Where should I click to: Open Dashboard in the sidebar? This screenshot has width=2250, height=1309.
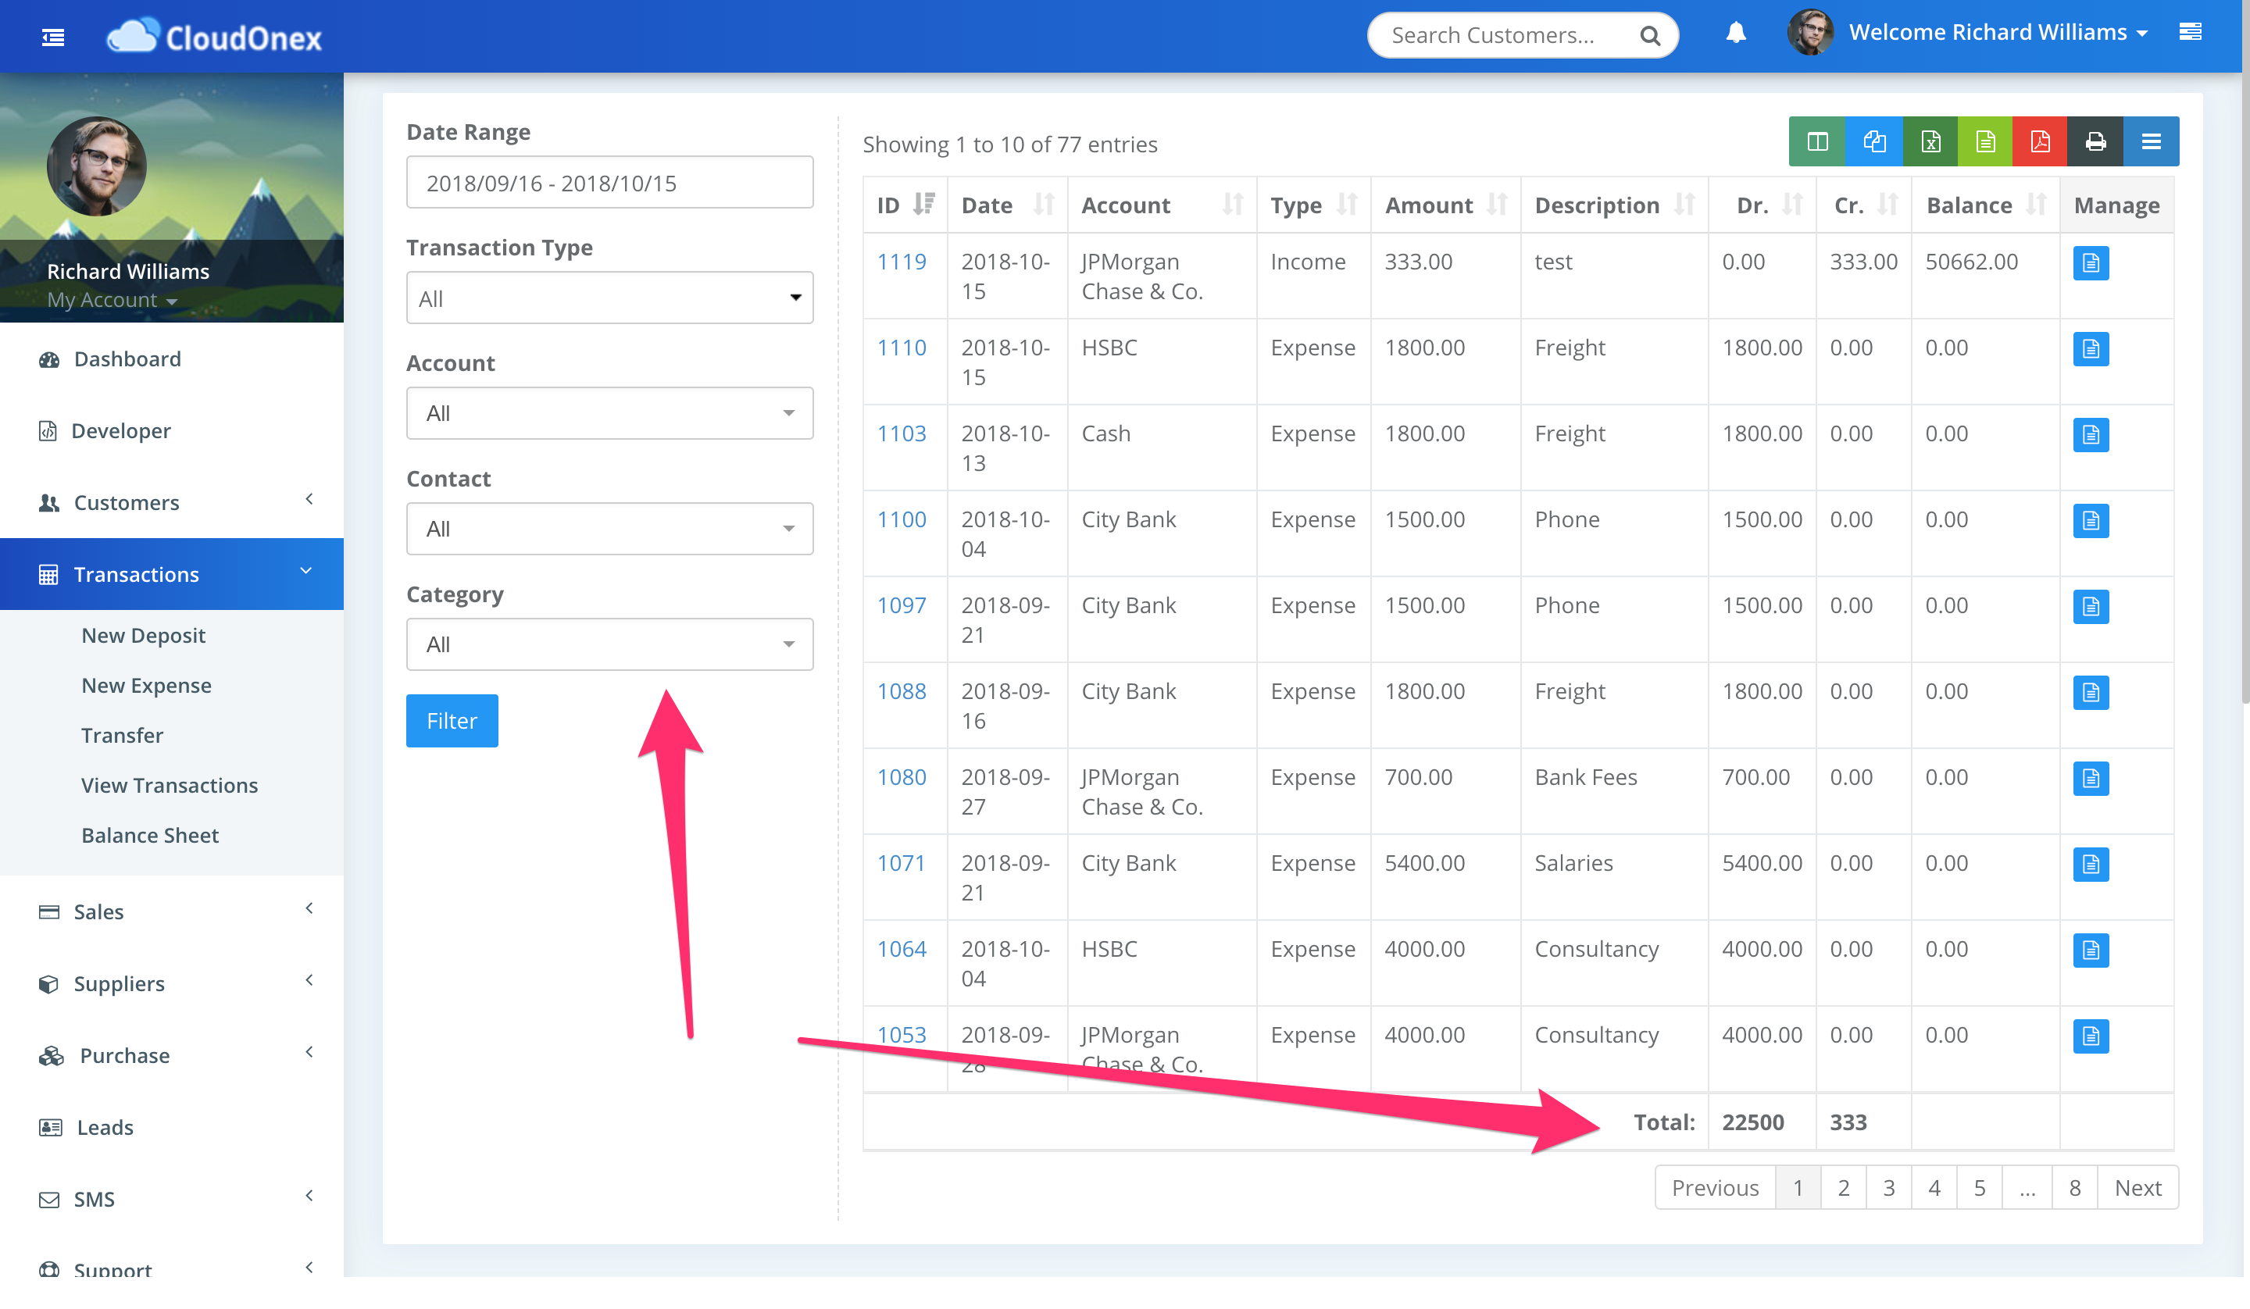click(171, 359)
